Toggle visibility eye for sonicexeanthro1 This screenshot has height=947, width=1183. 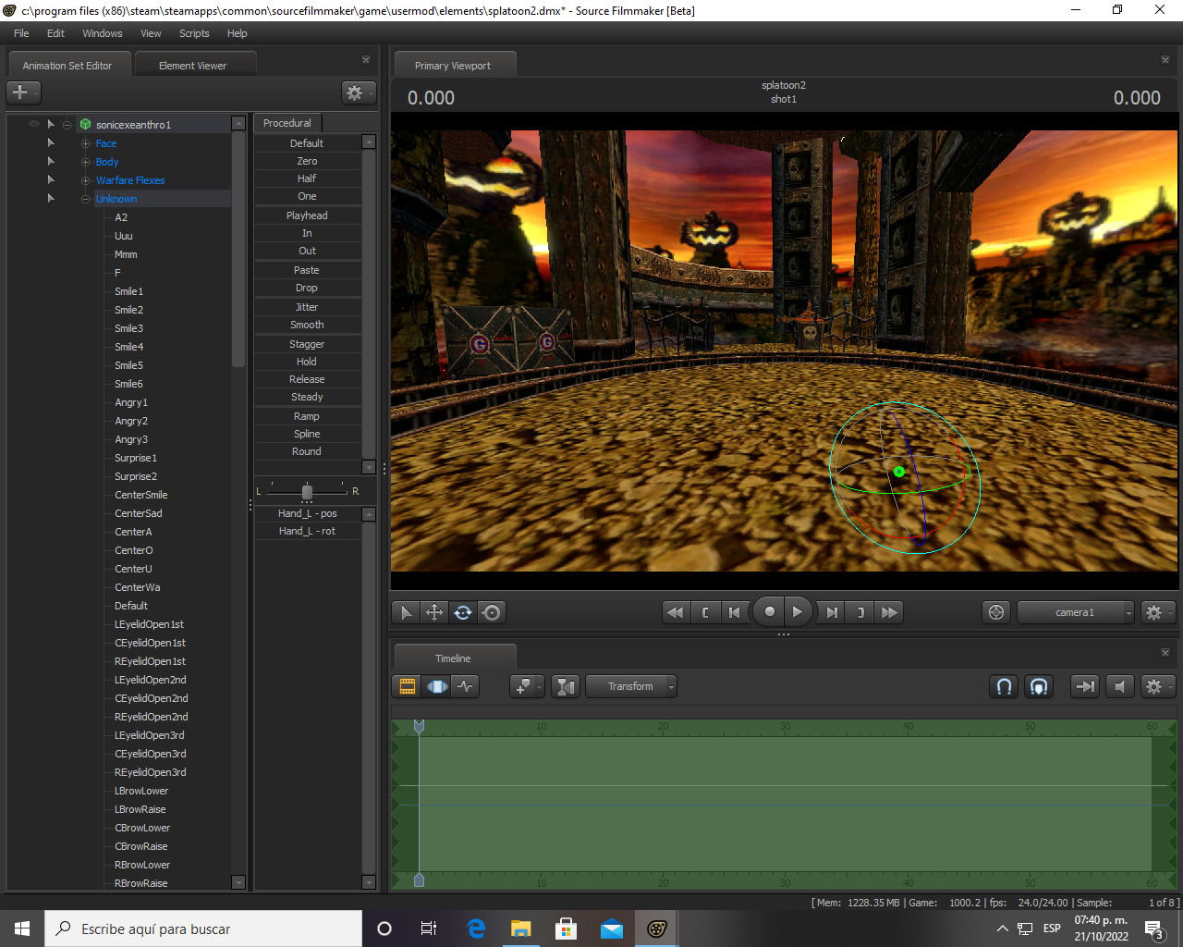click(34, 124)
